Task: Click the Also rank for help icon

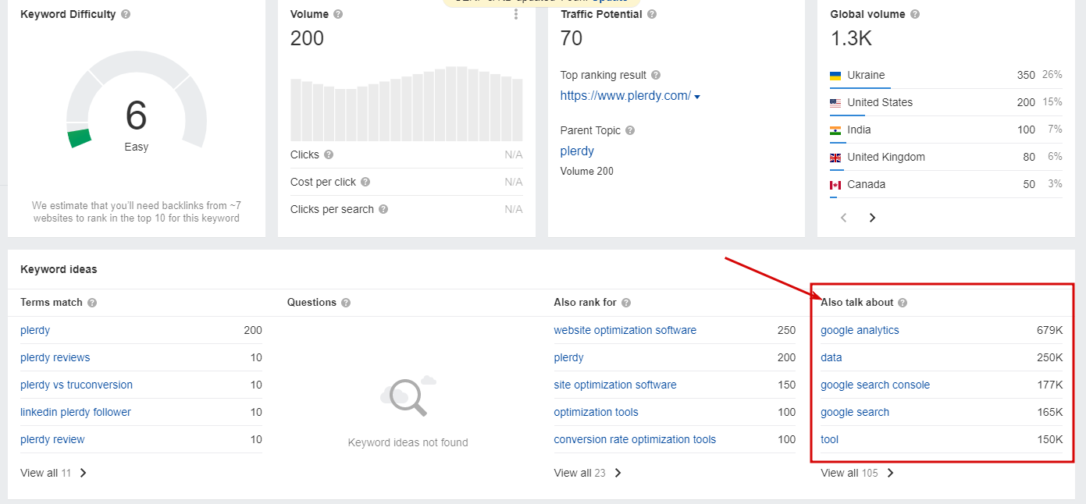Action: tap(626, 303)
